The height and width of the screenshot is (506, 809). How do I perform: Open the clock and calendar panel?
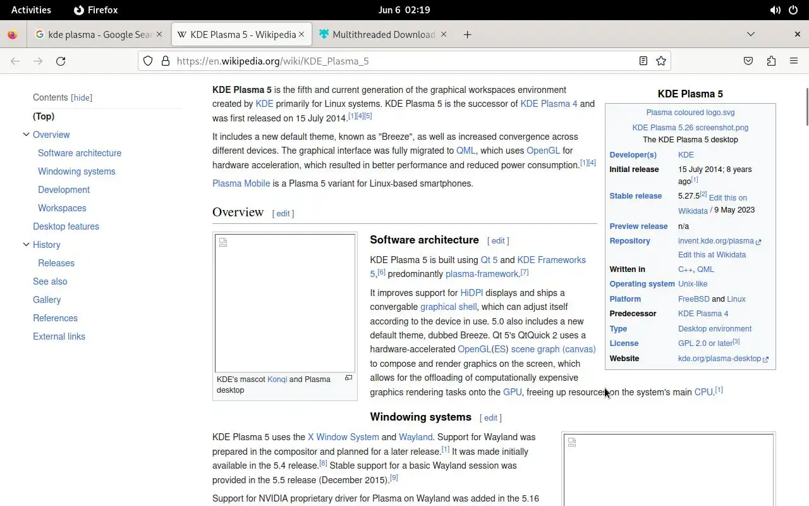(x=404, y=10)
